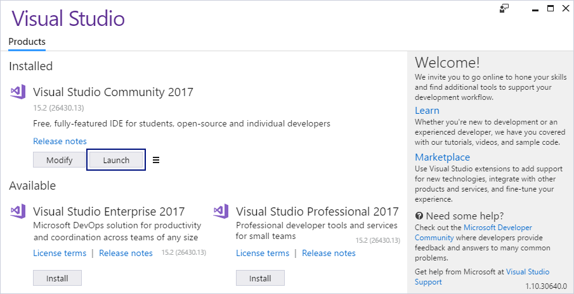Switch to the Products tab
Image resolution: width=574 pixels, height=294 pixels.
point(27,42)
